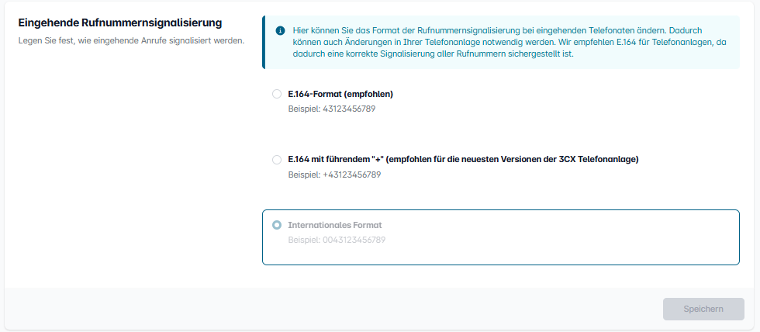Click the last line of the info banner
This screenshot has width=760, height=332.
[433, 54]
